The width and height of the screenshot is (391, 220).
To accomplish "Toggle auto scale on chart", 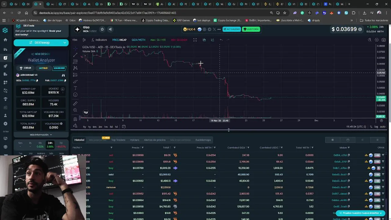I will click(x=382, y=127).
